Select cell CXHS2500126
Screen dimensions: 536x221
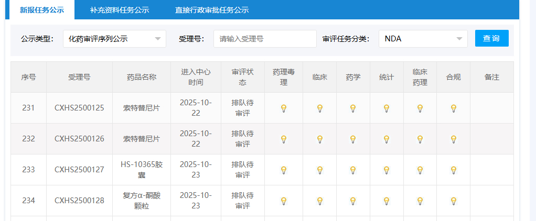(x=79, y=139)
